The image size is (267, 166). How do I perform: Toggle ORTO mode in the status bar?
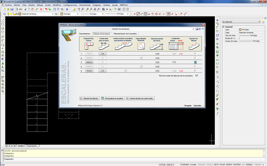coord(216,165)
